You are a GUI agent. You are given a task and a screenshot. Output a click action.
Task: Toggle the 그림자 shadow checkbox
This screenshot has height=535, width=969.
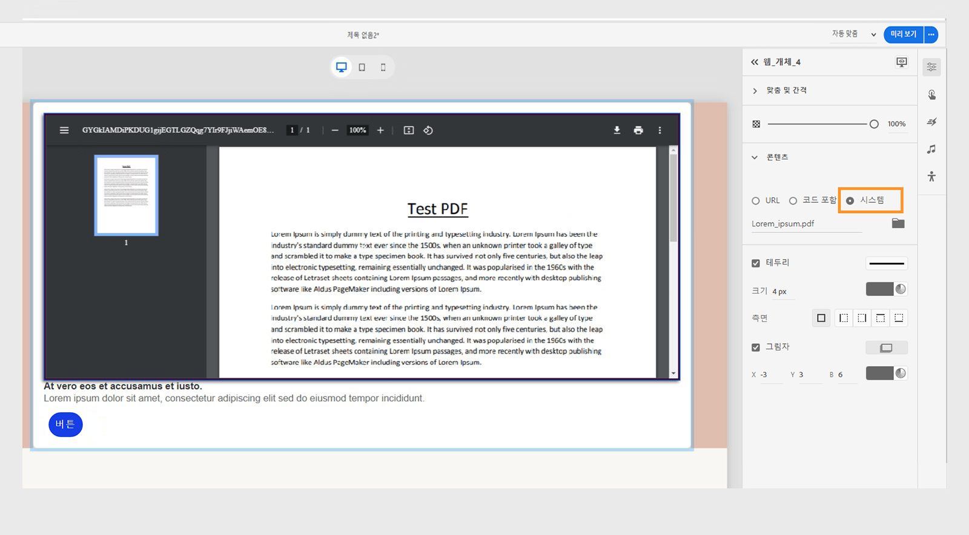point(756,347)
